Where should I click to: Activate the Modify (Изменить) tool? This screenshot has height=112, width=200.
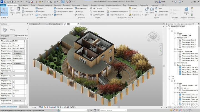tap(4, 11)
